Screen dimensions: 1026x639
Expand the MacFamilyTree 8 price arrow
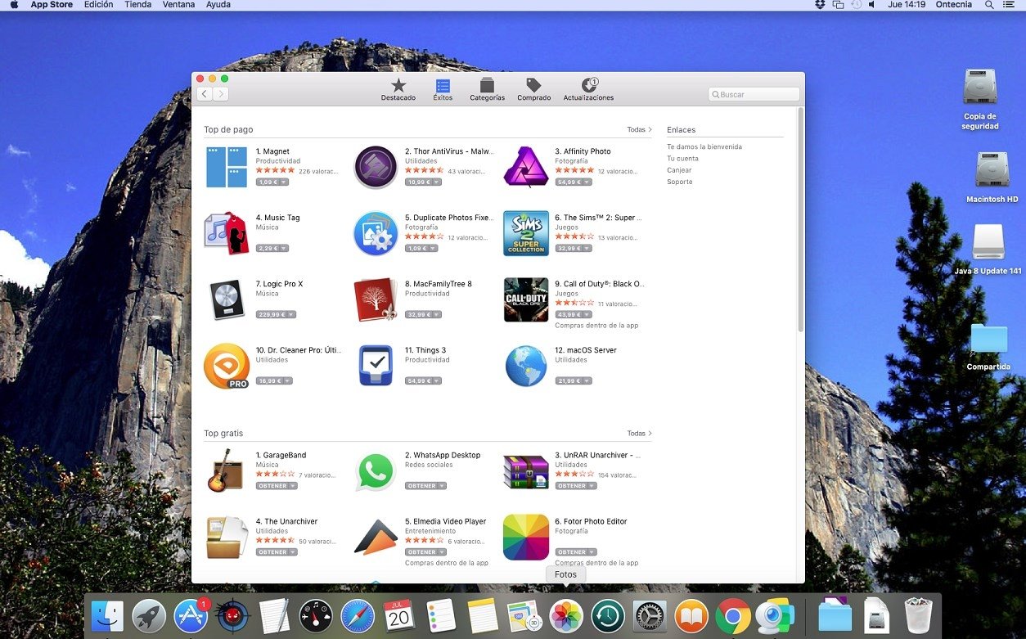point(436,314)
